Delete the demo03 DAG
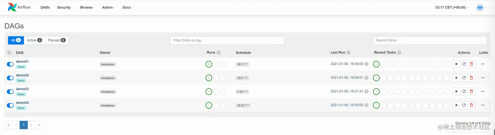 click(471, 91)
